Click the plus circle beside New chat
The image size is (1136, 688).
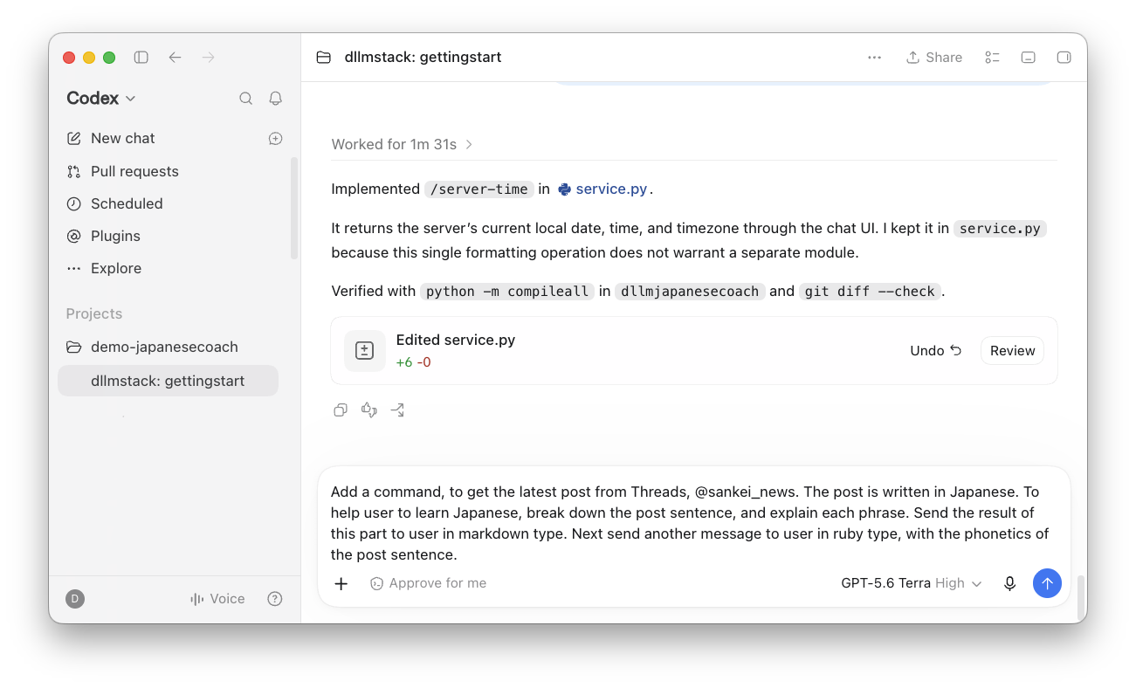point(275,139)
